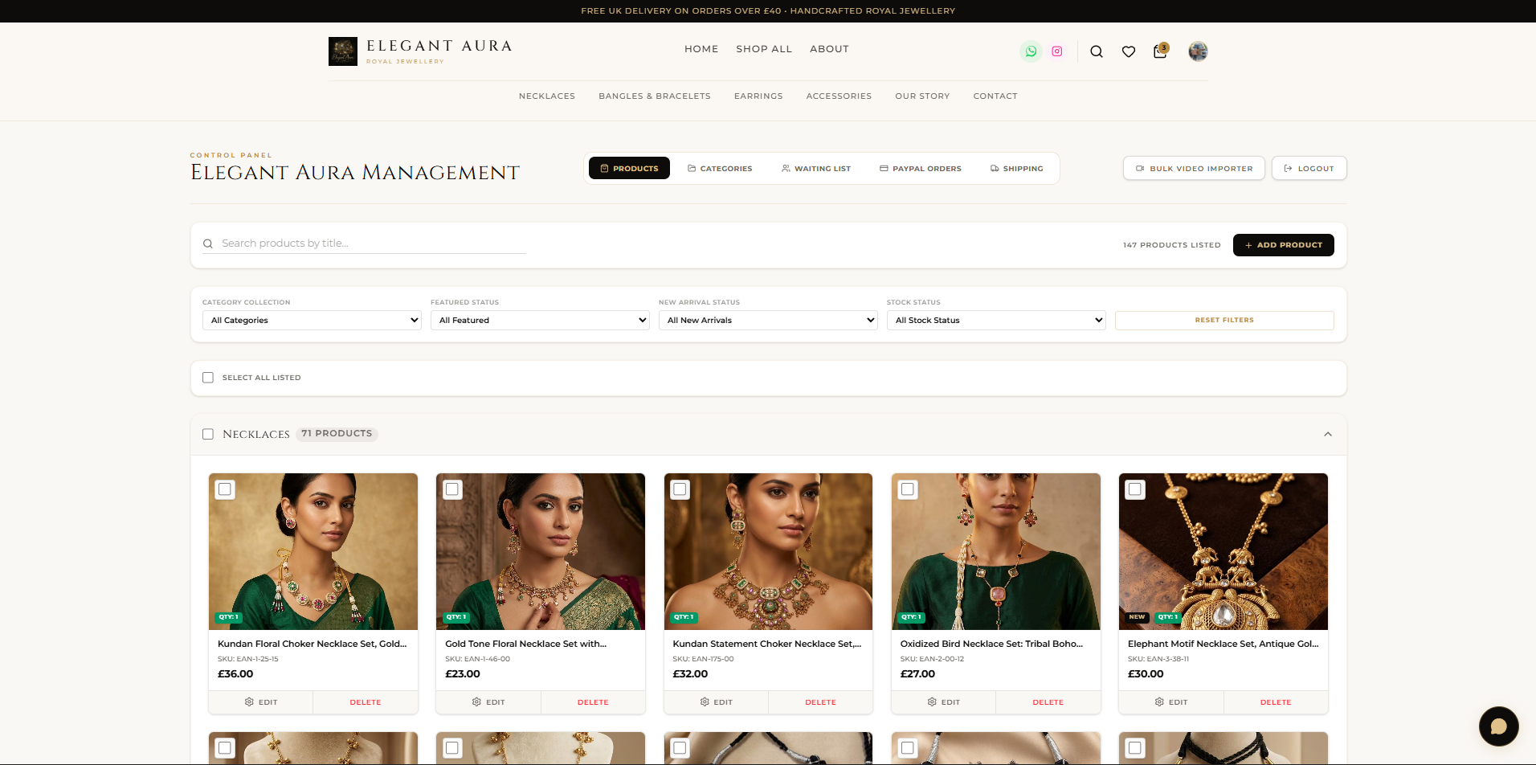
Task: Open the Elephant Motif Necklace product image
Action: point(1223,551)
